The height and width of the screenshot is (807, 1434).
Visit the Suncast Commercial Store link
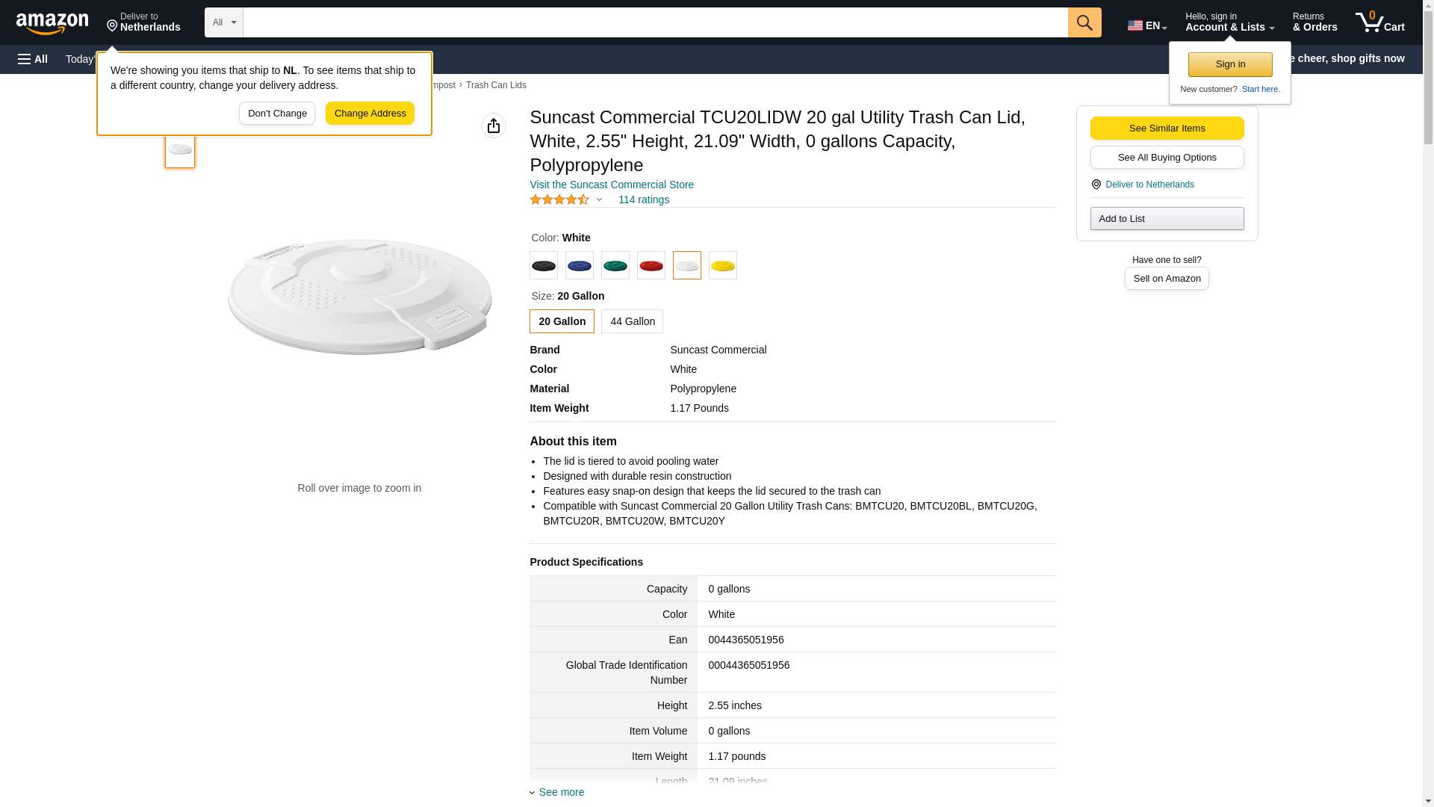pyautogui.click(x=611, y=185)
